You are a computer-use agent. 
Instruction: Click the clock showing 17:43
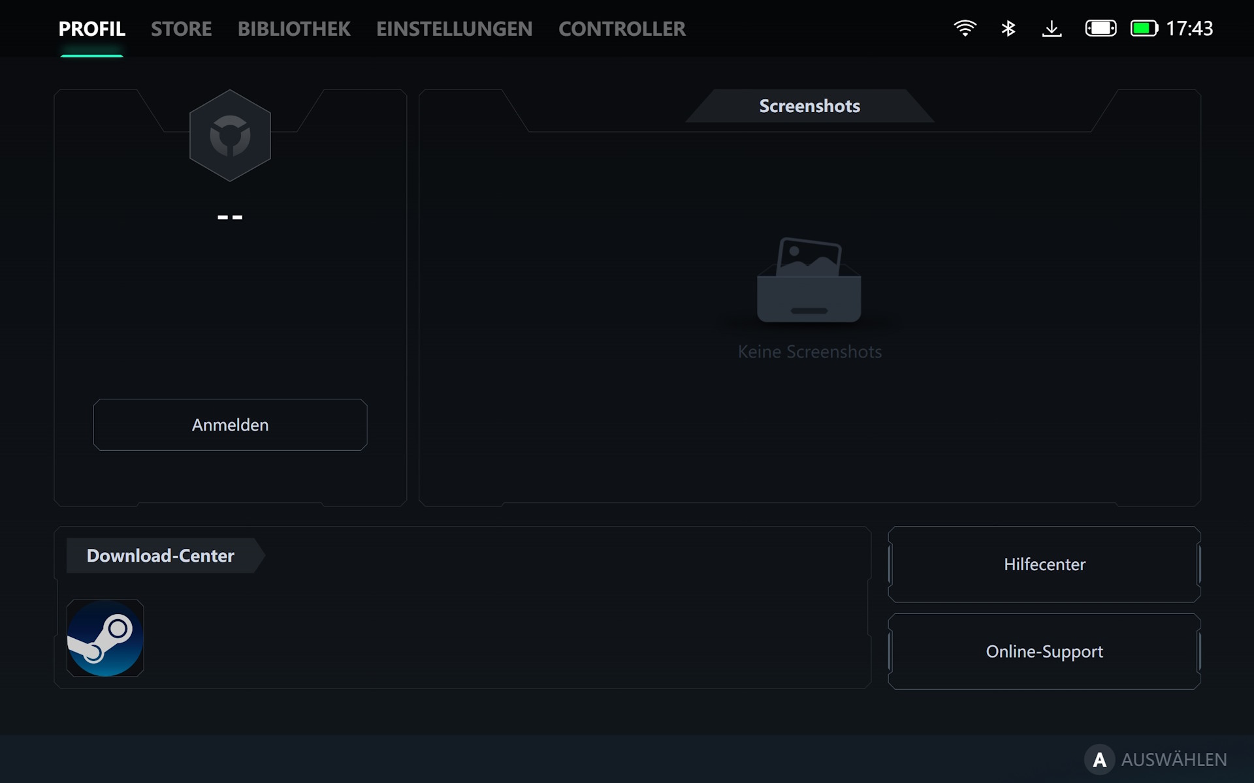[x=1189, y=28]
